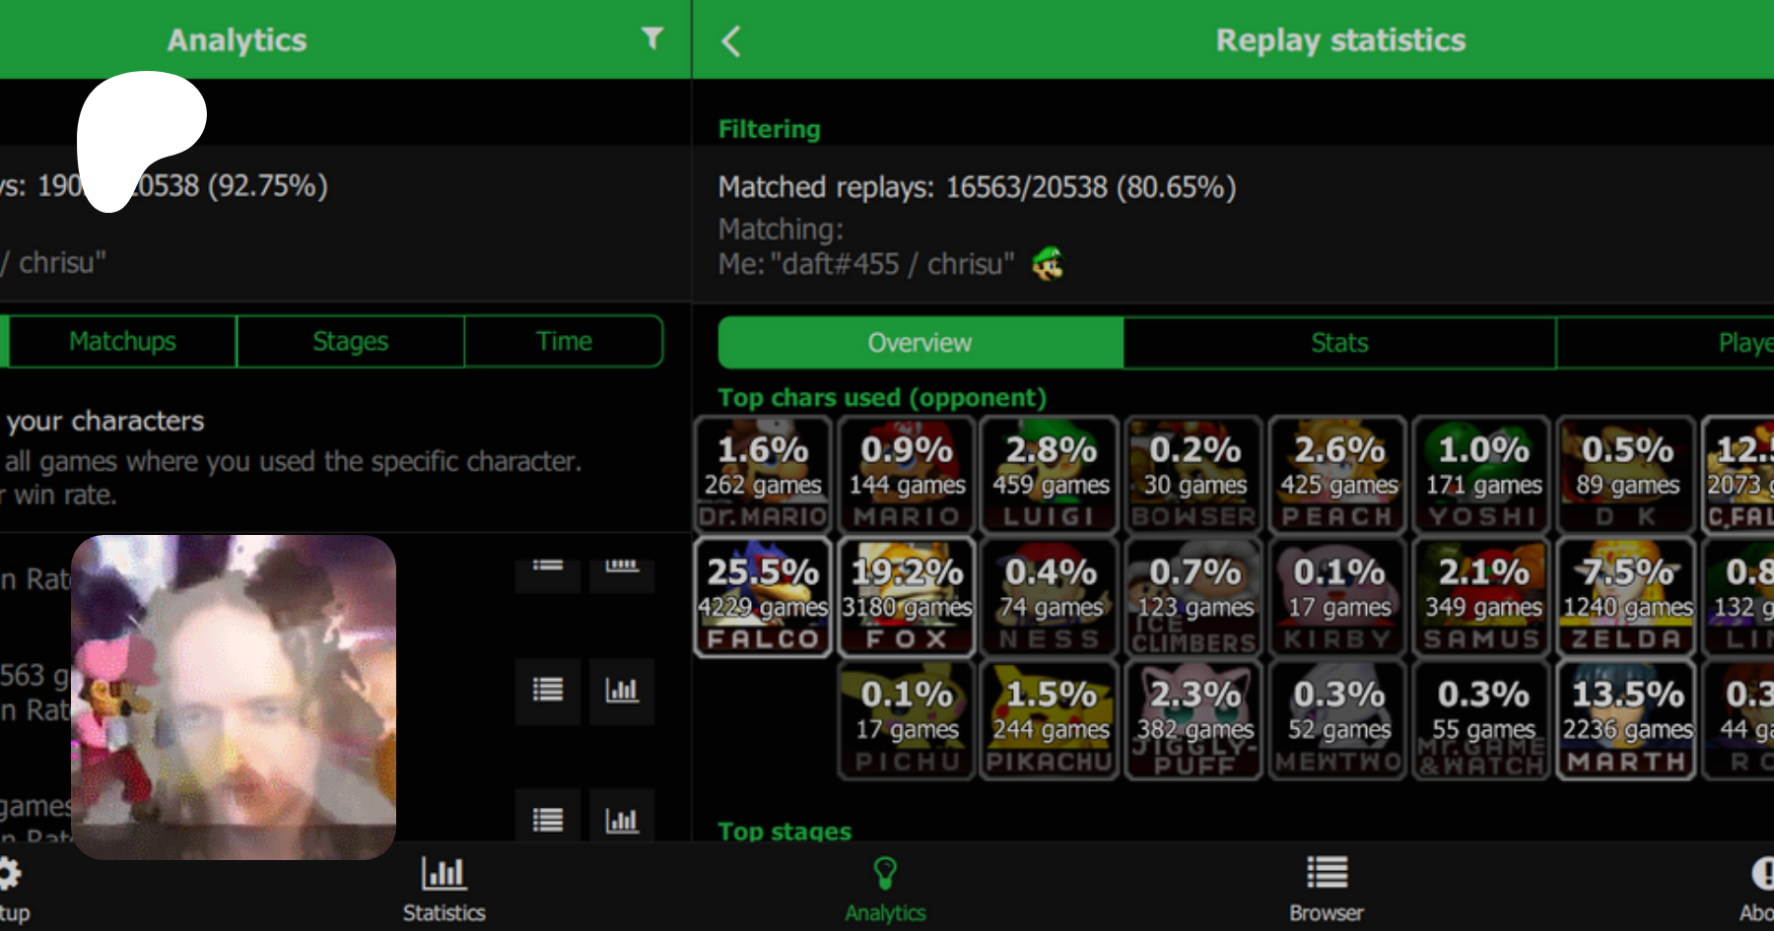This screenshot has height=931, width=1774.
Task: Select the Fox character tile
Action: pyautogui.click(x=907, y=598)
